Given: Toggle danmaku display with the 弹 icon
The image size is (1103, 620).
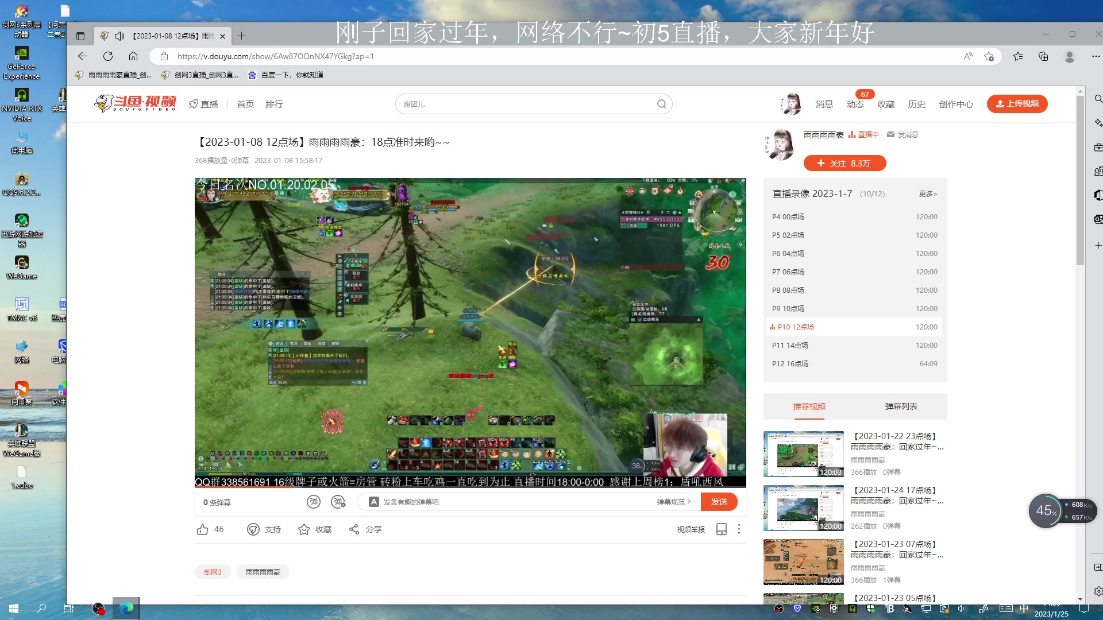Looking at the screenshot, I should click(314, 502).
